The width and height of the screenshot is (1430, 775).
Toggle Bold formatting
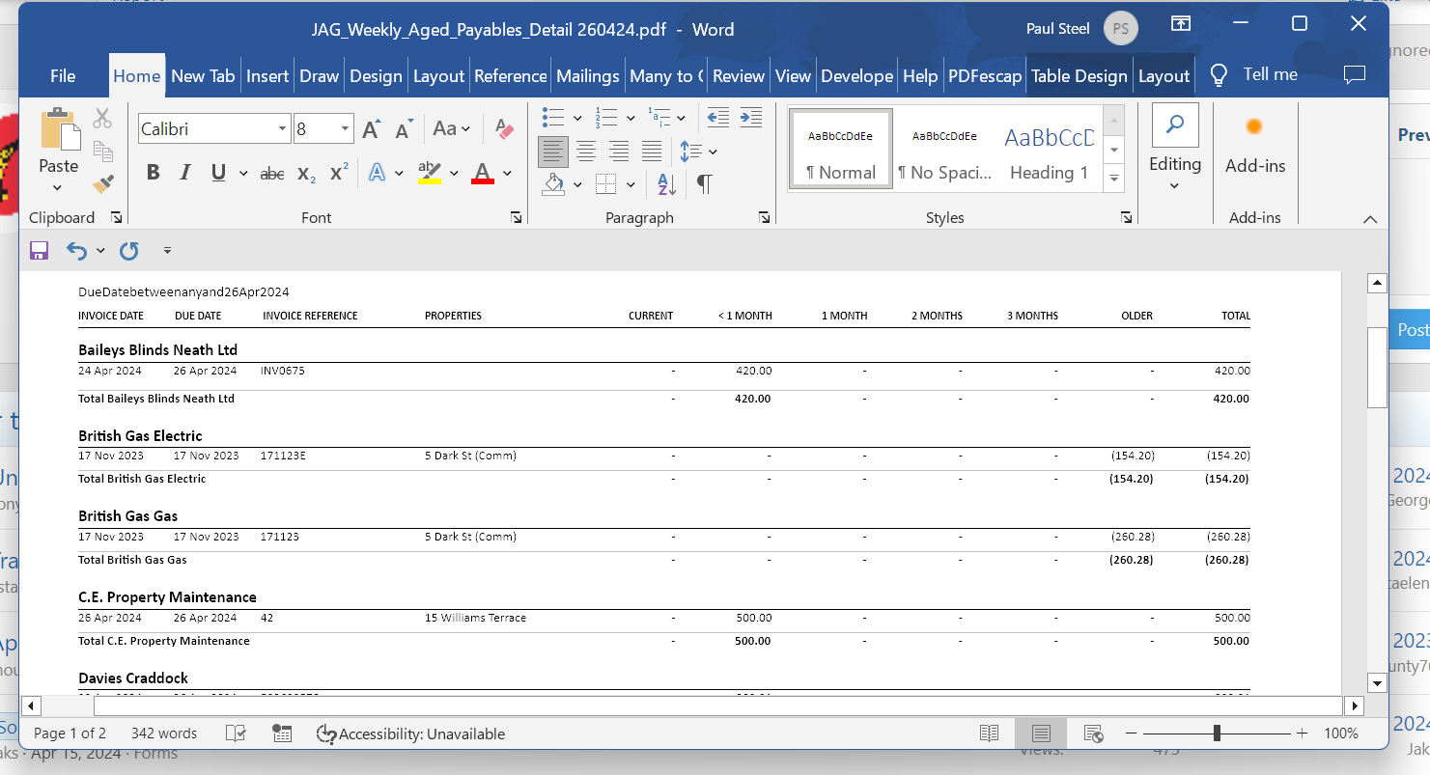[x=153, y=173]
